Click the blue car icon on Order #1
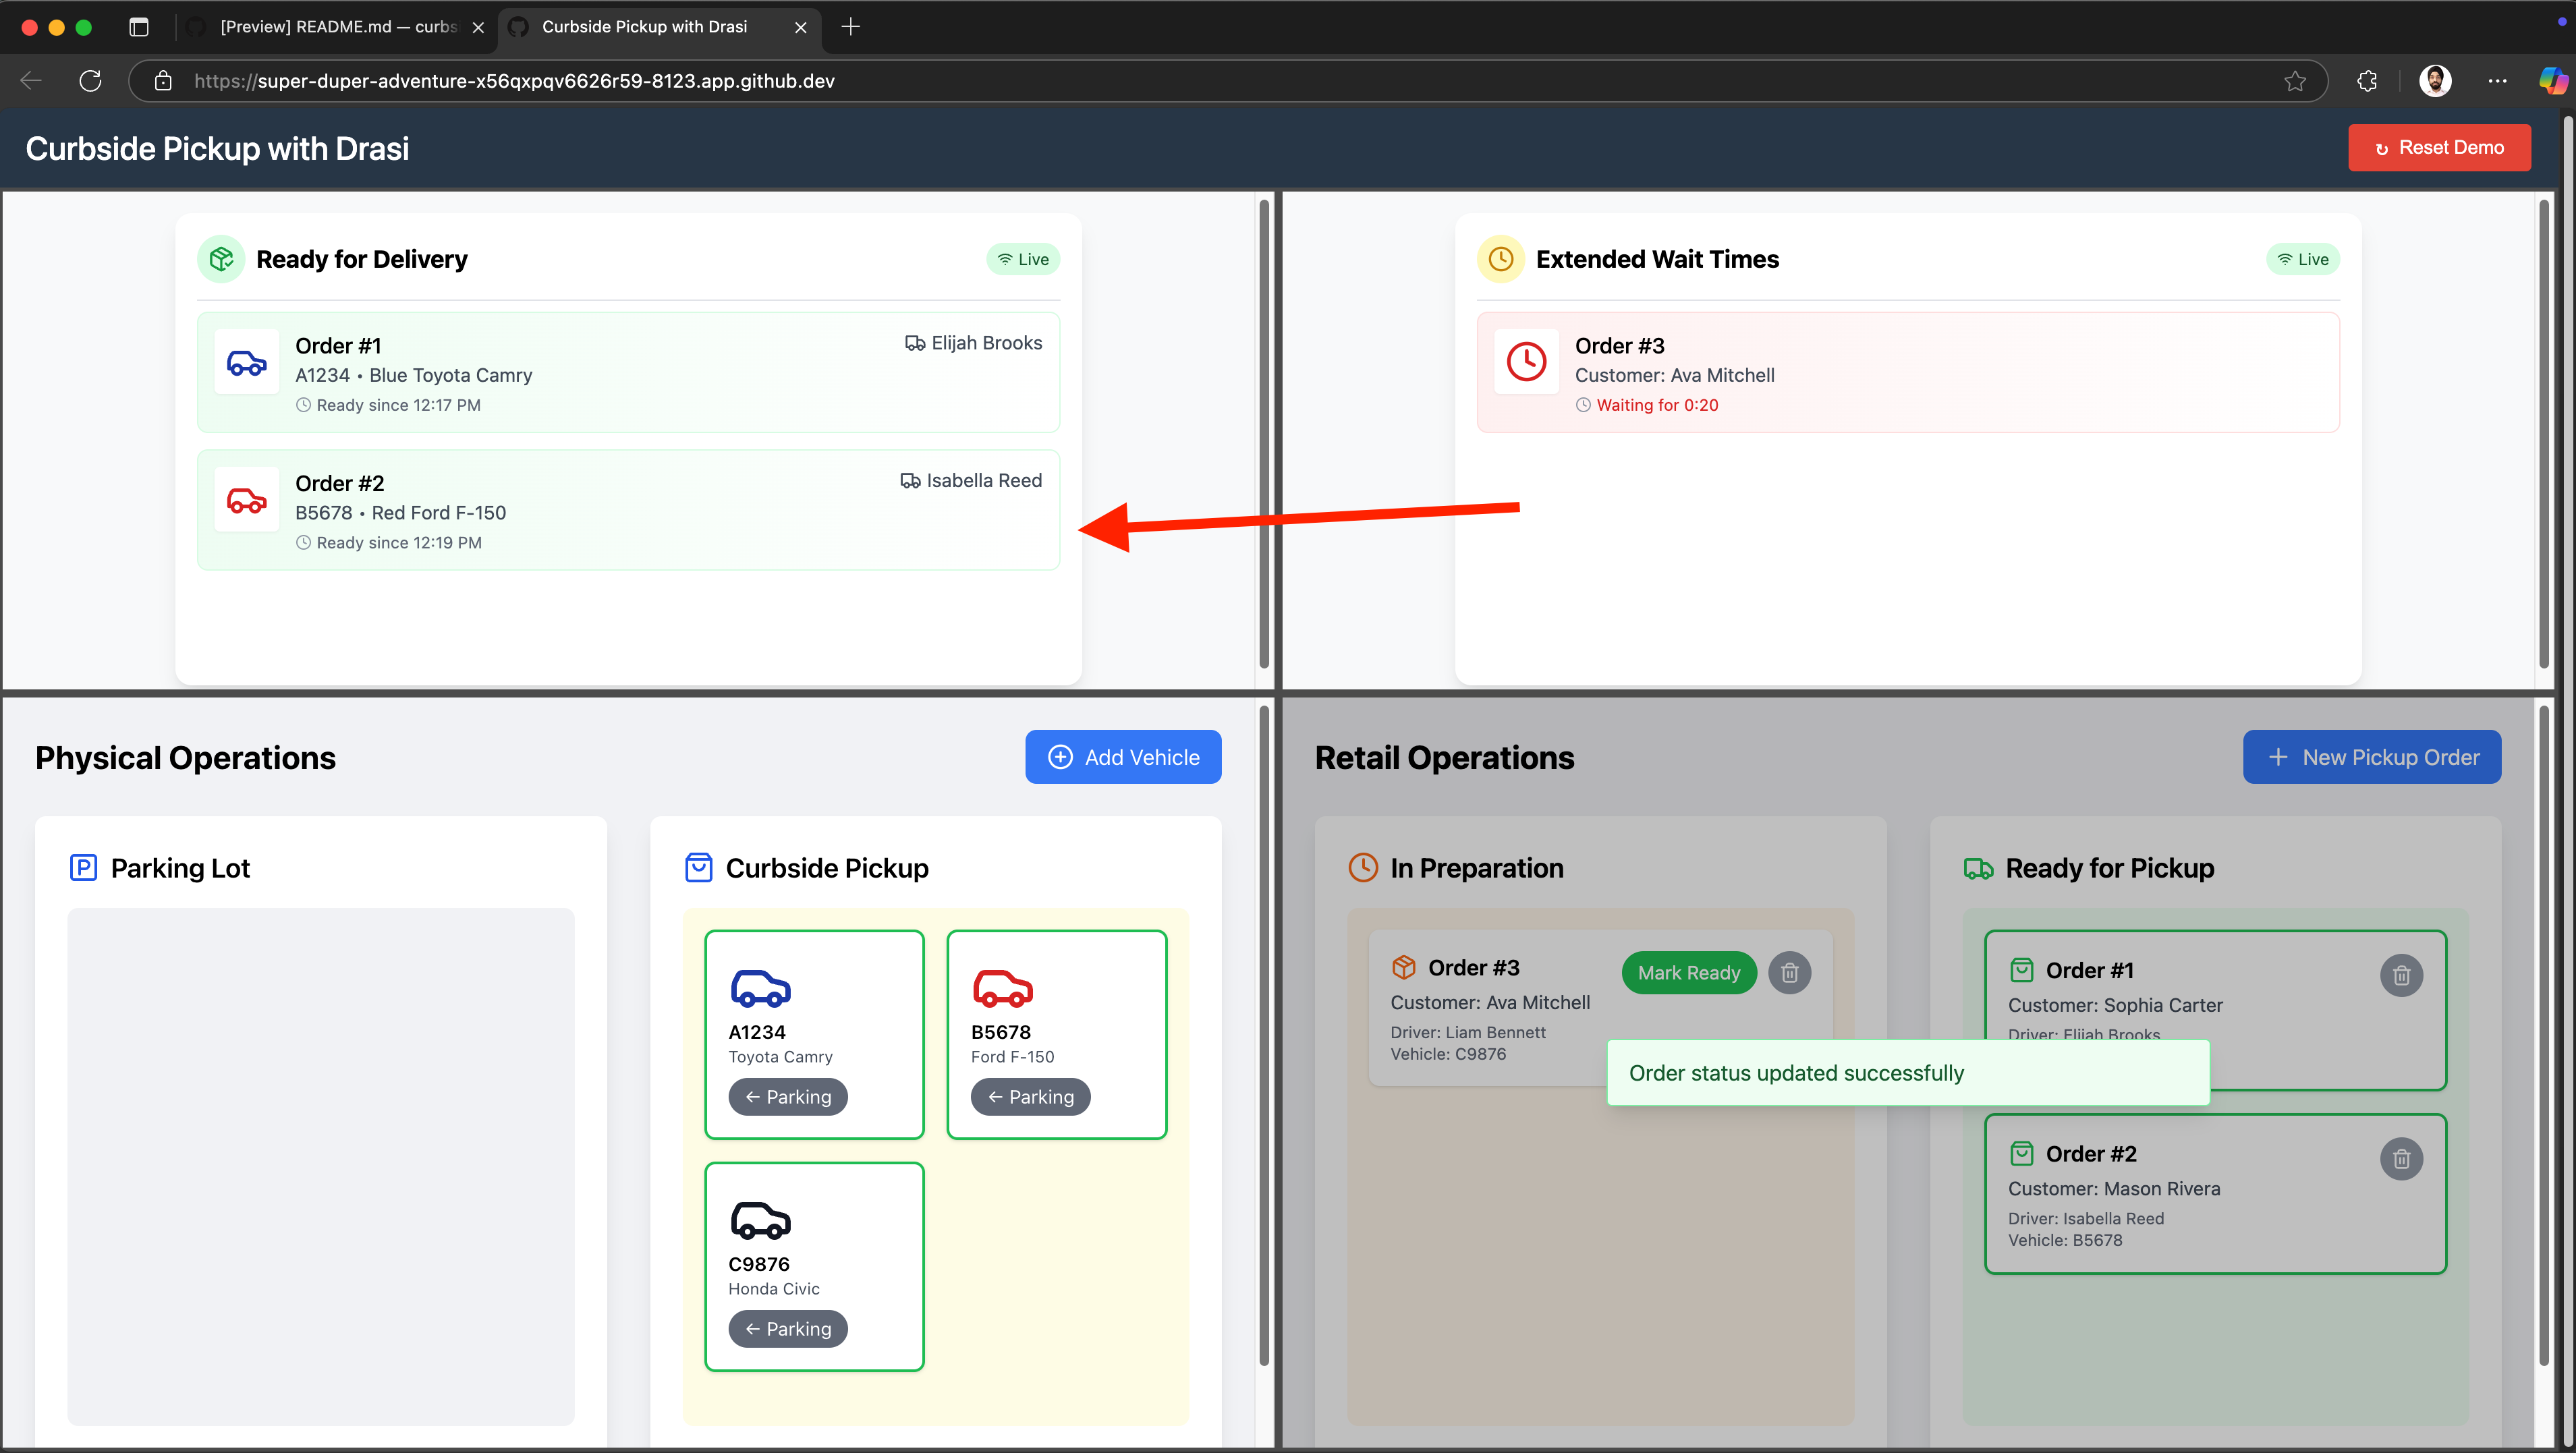This screenshot has height=1453, width=2576. 246,362
